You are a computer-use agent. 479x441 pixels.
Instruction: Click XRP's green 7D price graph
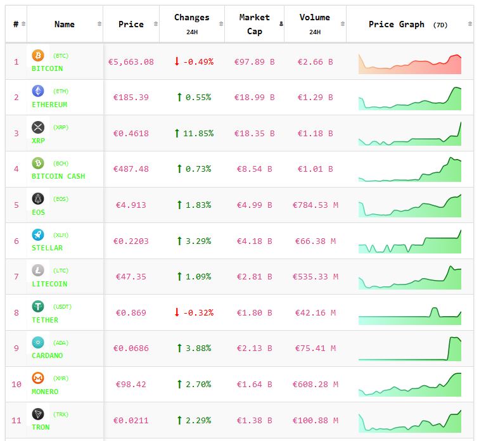coord(410,134)
